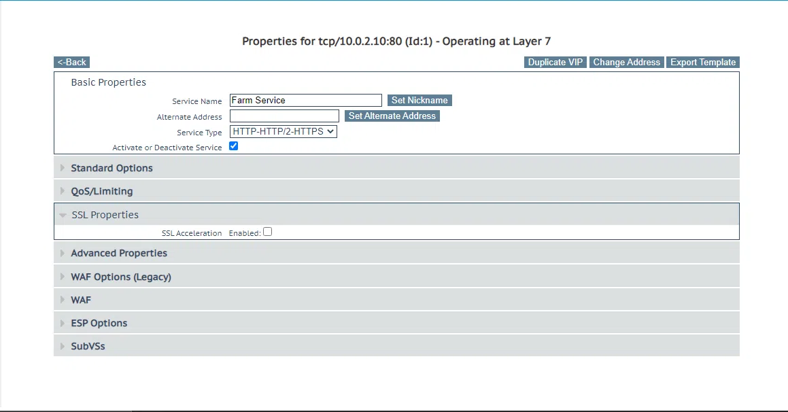
Task: Expand the QoS/Limiting section
Action: [101, 191]
